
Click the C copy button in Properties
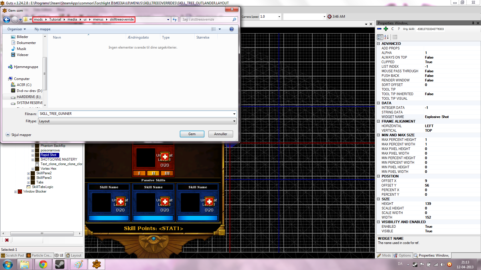tap(393, 29)
